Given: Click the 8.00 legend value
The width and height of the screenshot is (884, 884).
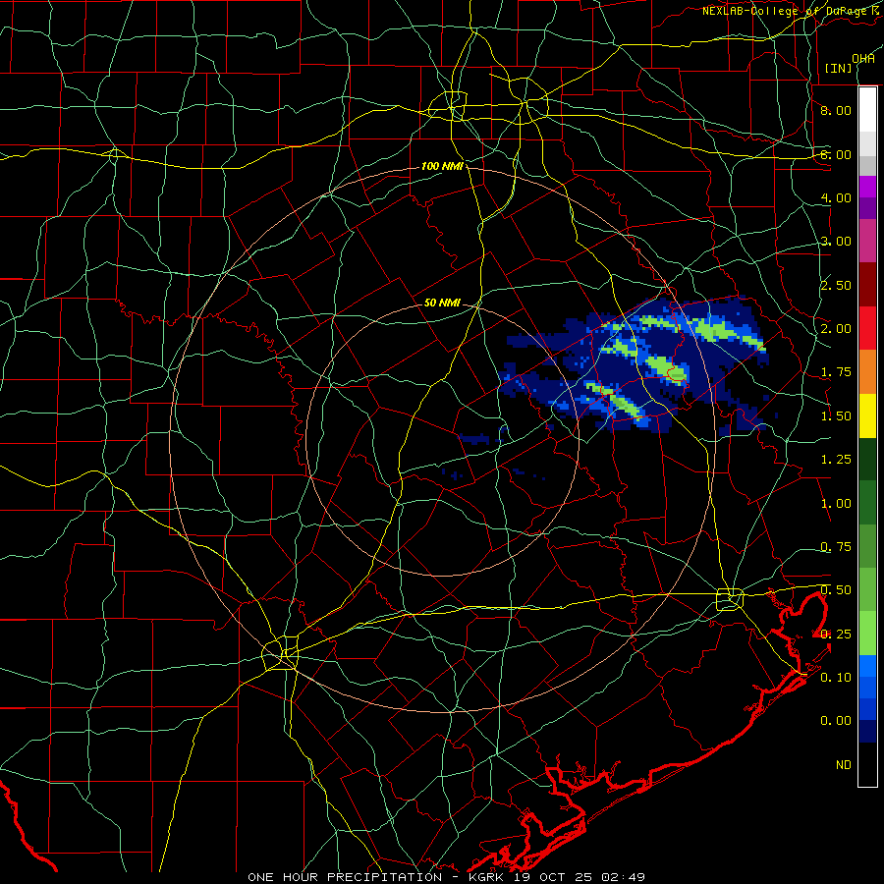Looking at the screenshot, I should tap(836, 110).
